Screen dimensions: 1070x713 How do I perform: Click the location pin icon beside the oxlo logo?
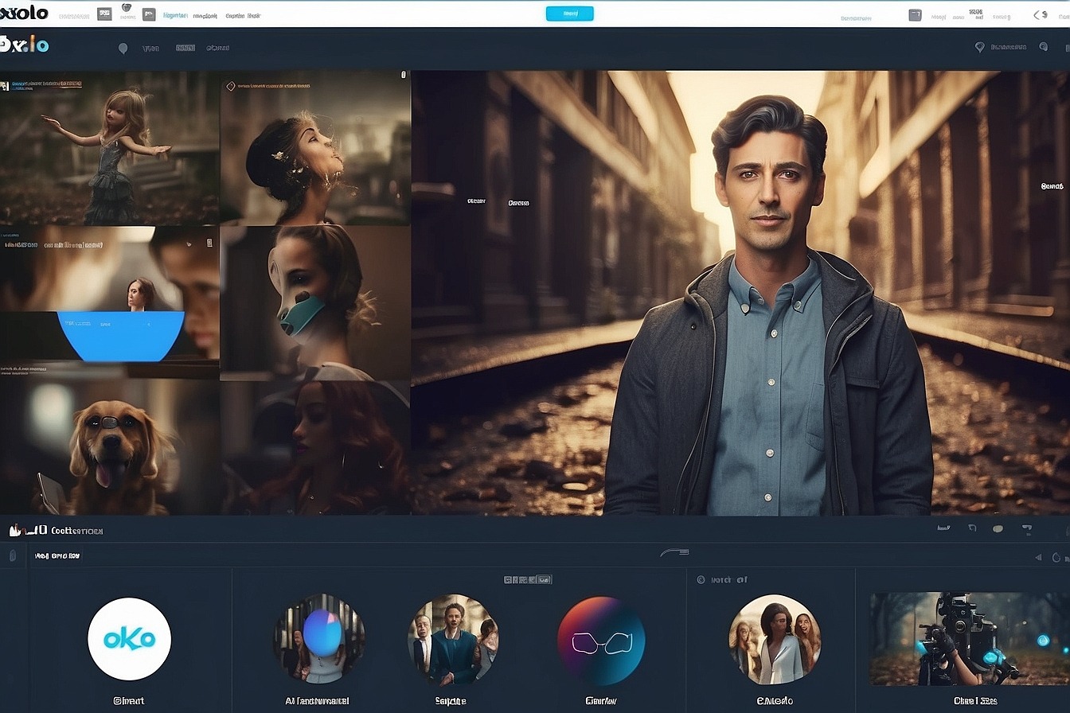coord(123,49)
